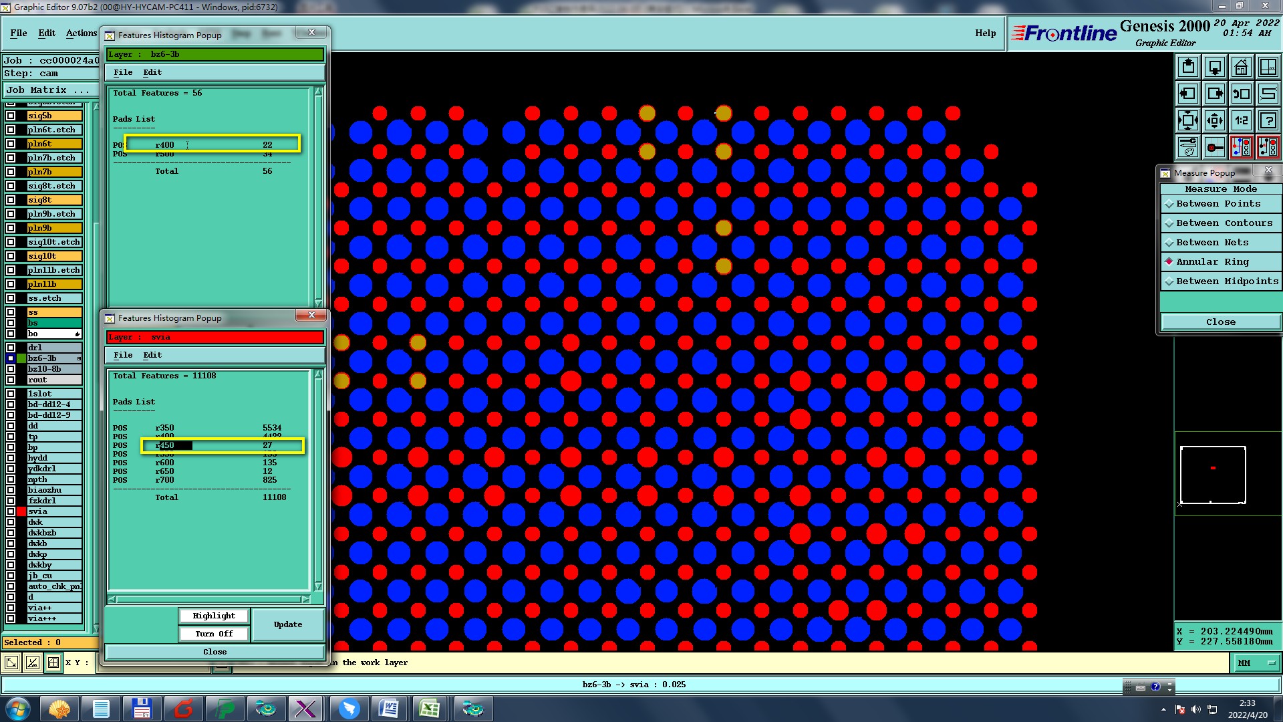Viewport: 1283px width, 722px height.
Task: Select Between Points measure mode
Action: (x=1221, y=204)
